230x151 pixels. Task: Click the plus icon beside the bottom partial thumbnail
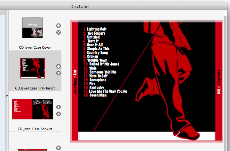click(59, 148)
